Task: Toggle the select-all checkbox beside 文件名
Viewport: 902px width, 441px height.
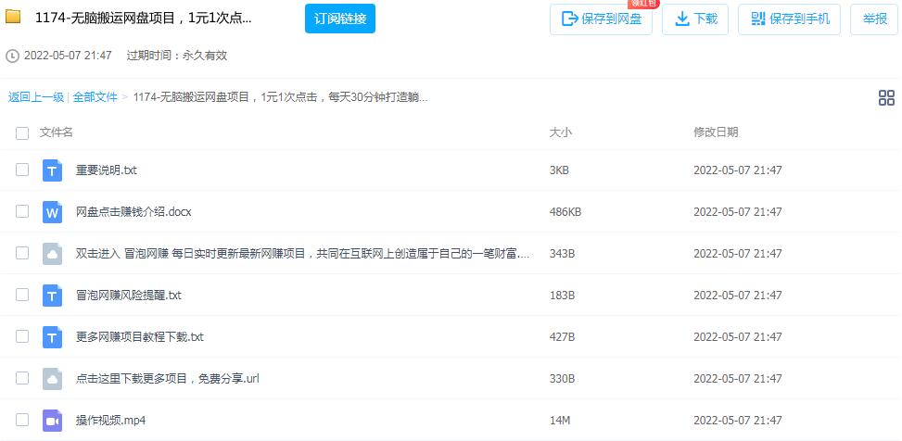Action: [x=22, y=133]
